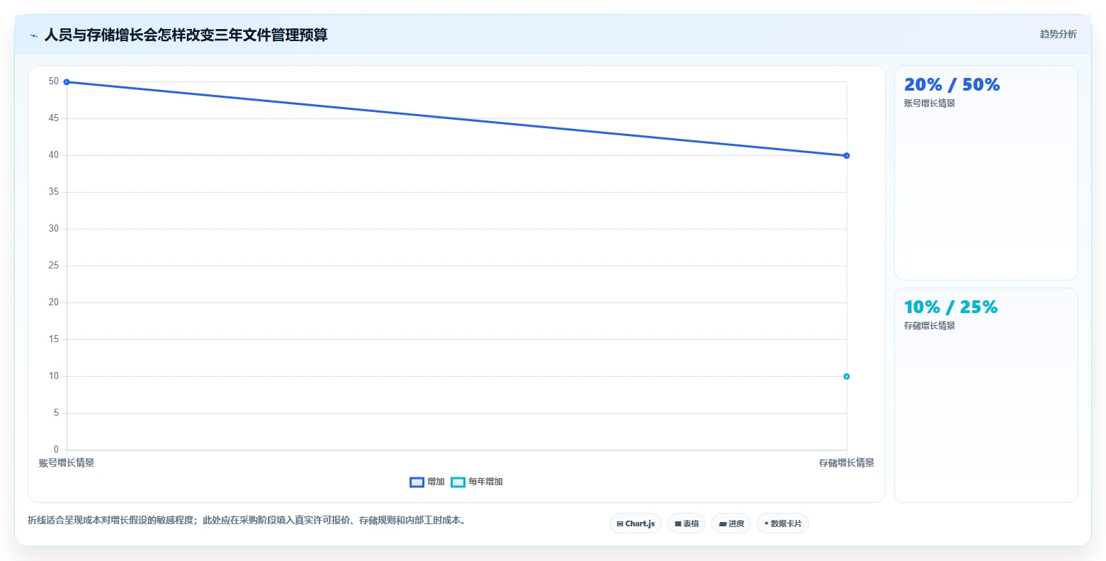
Task: Click the trend icon beside the title
Action: [x=33, y=35]
